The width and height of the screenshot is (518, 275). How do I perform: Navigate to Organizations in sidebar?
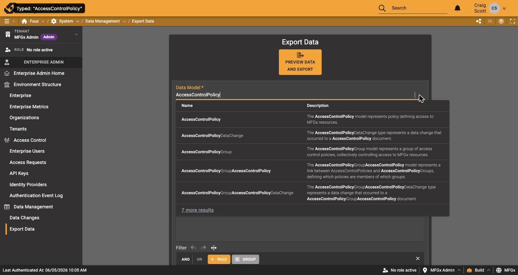pyautogui.click(x=24, y=118)
